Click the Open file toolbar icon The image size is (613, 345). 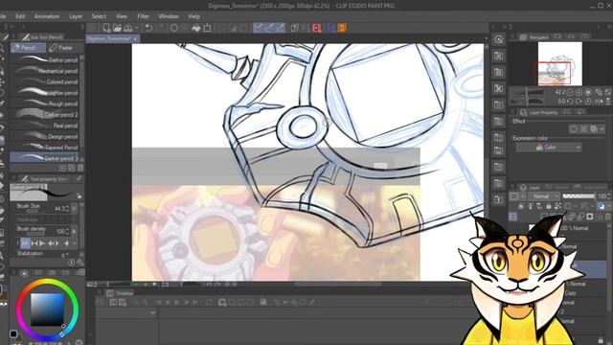tap(117, 28)
